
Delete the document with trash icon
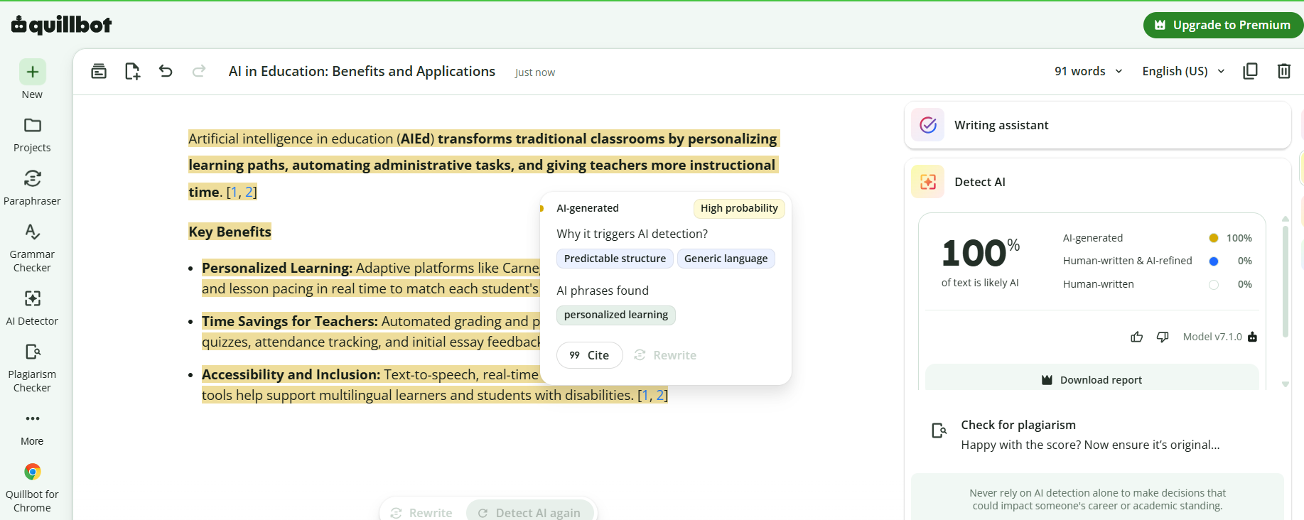point(1283,71)
